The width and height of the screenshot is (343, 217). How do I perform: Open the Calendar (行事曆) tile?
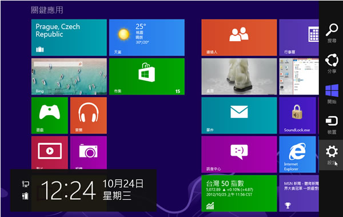tap(299, 37)
